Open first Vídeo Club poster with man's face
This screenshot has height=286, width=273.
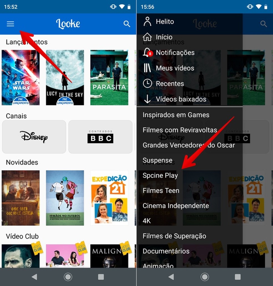point(21,256)
